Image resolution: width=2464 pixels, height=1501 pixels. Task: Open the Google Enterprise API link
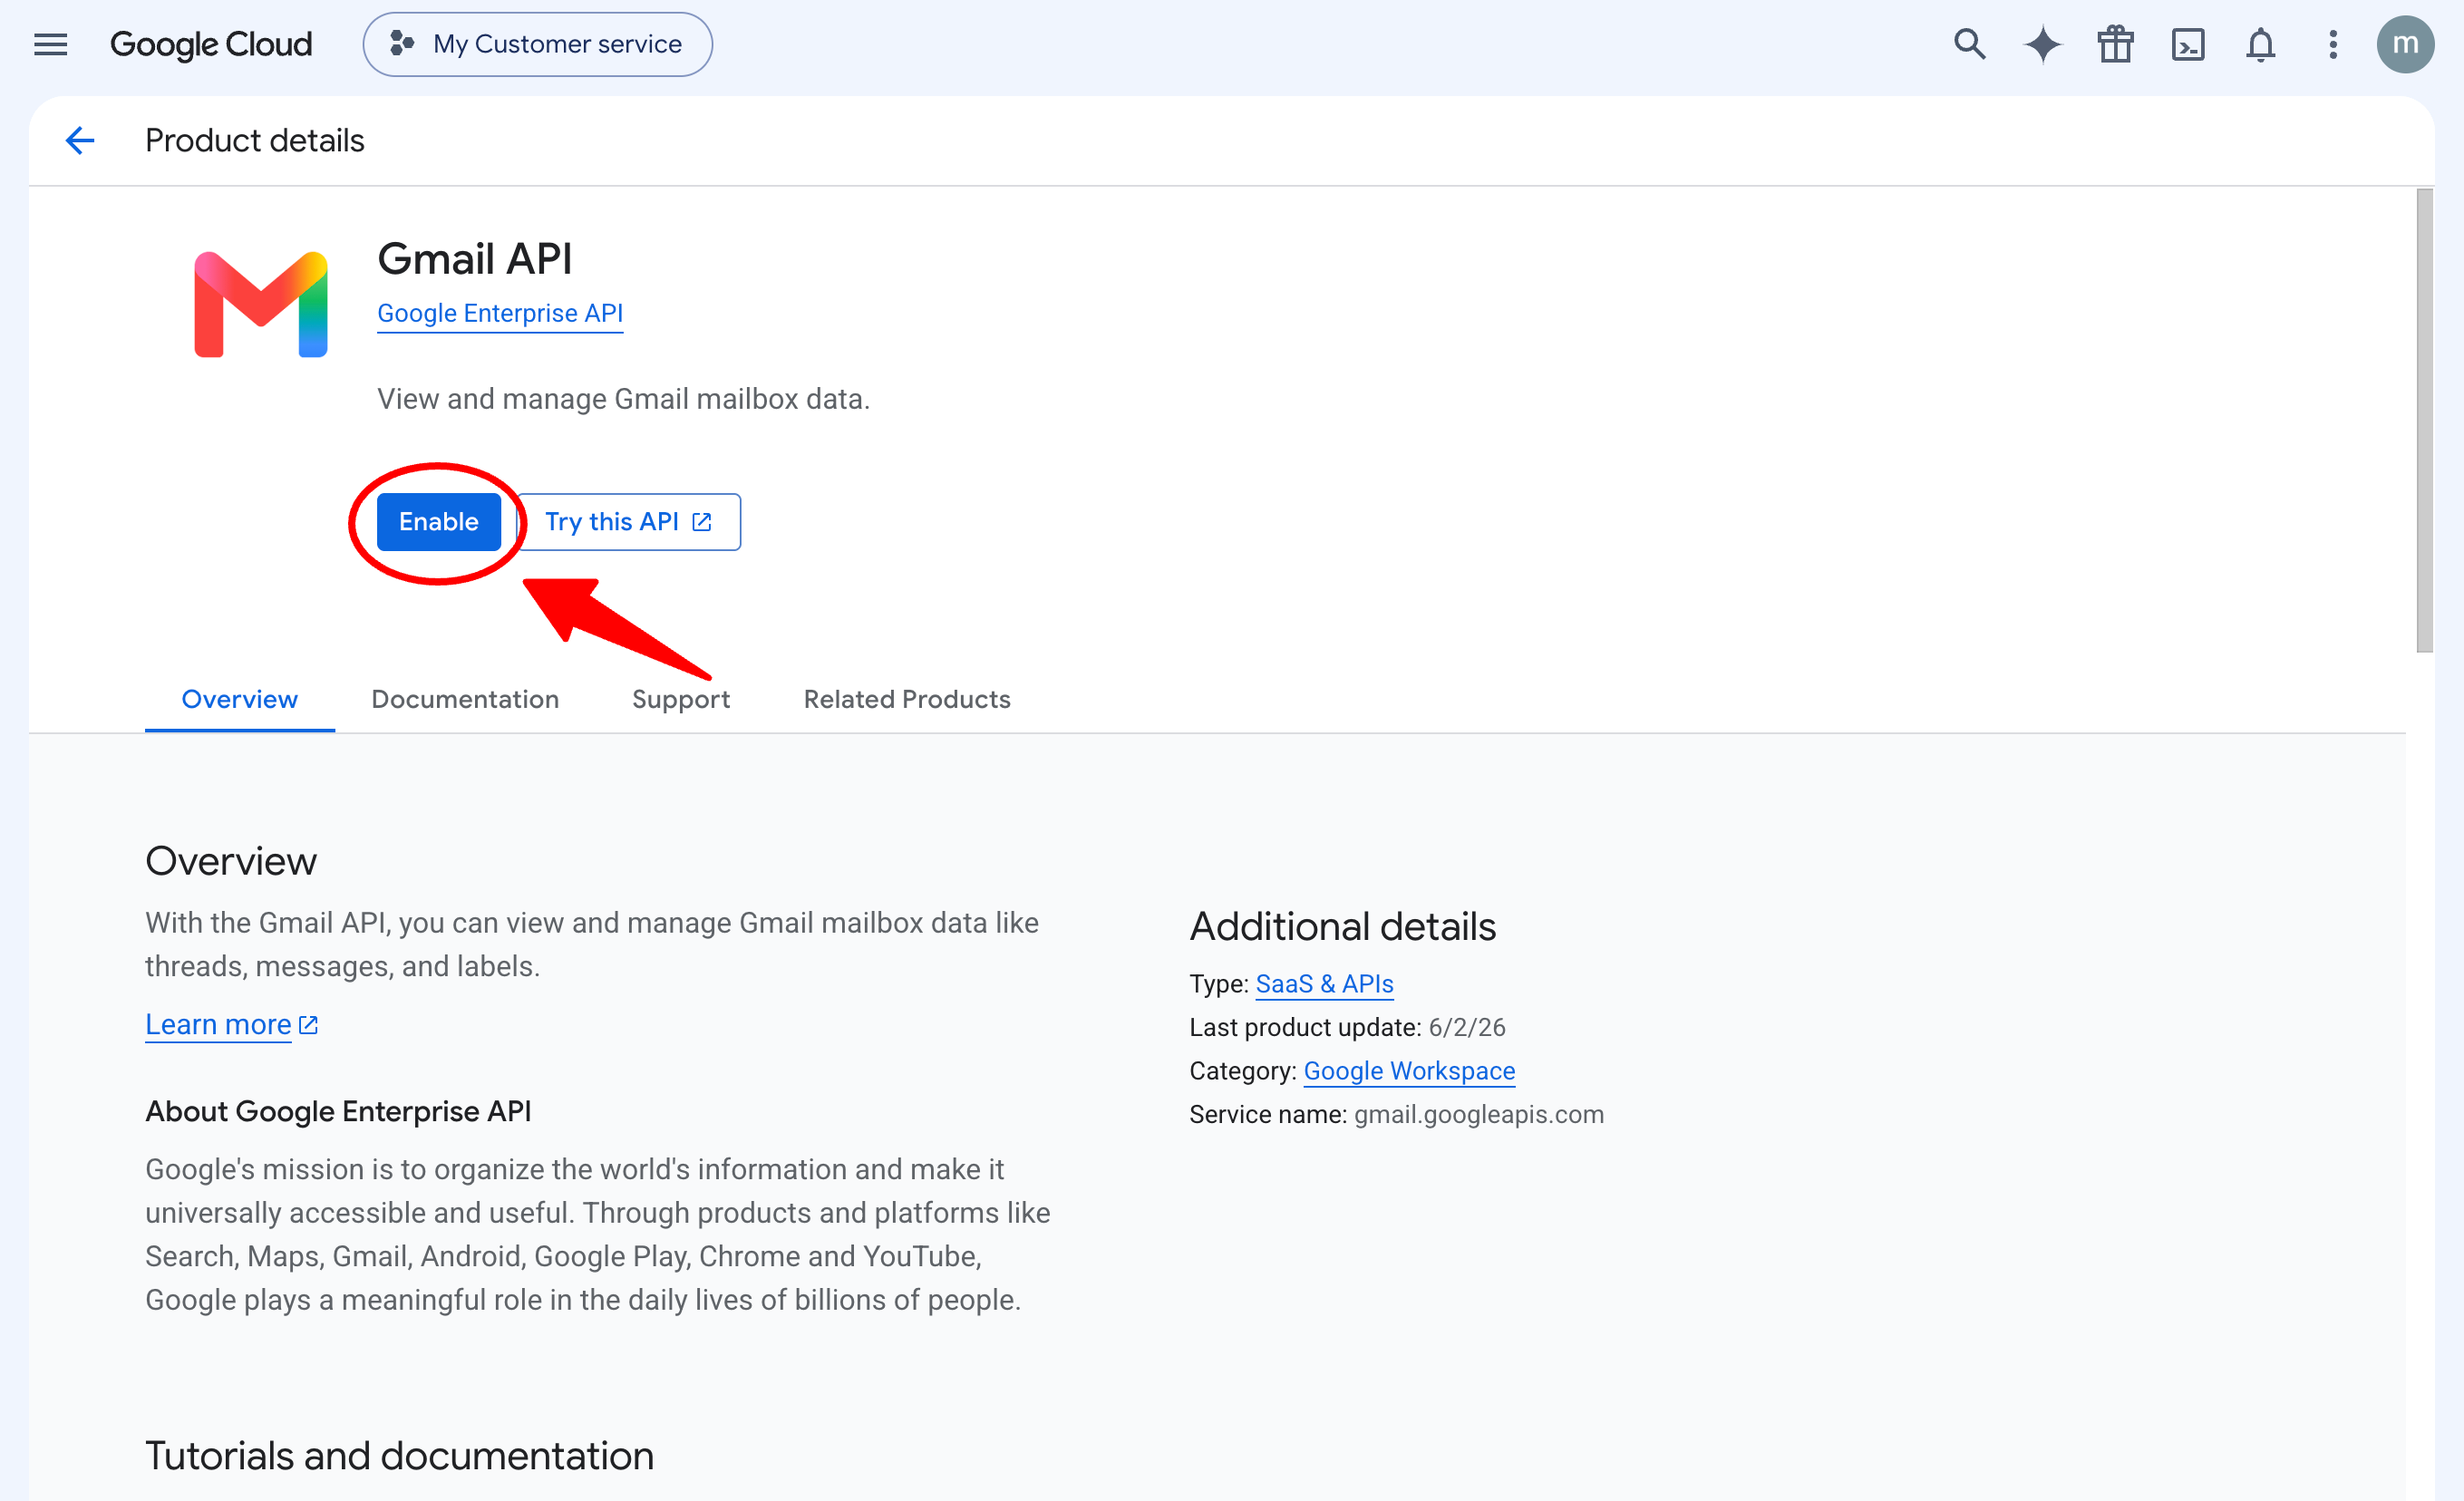click(500, 313)
